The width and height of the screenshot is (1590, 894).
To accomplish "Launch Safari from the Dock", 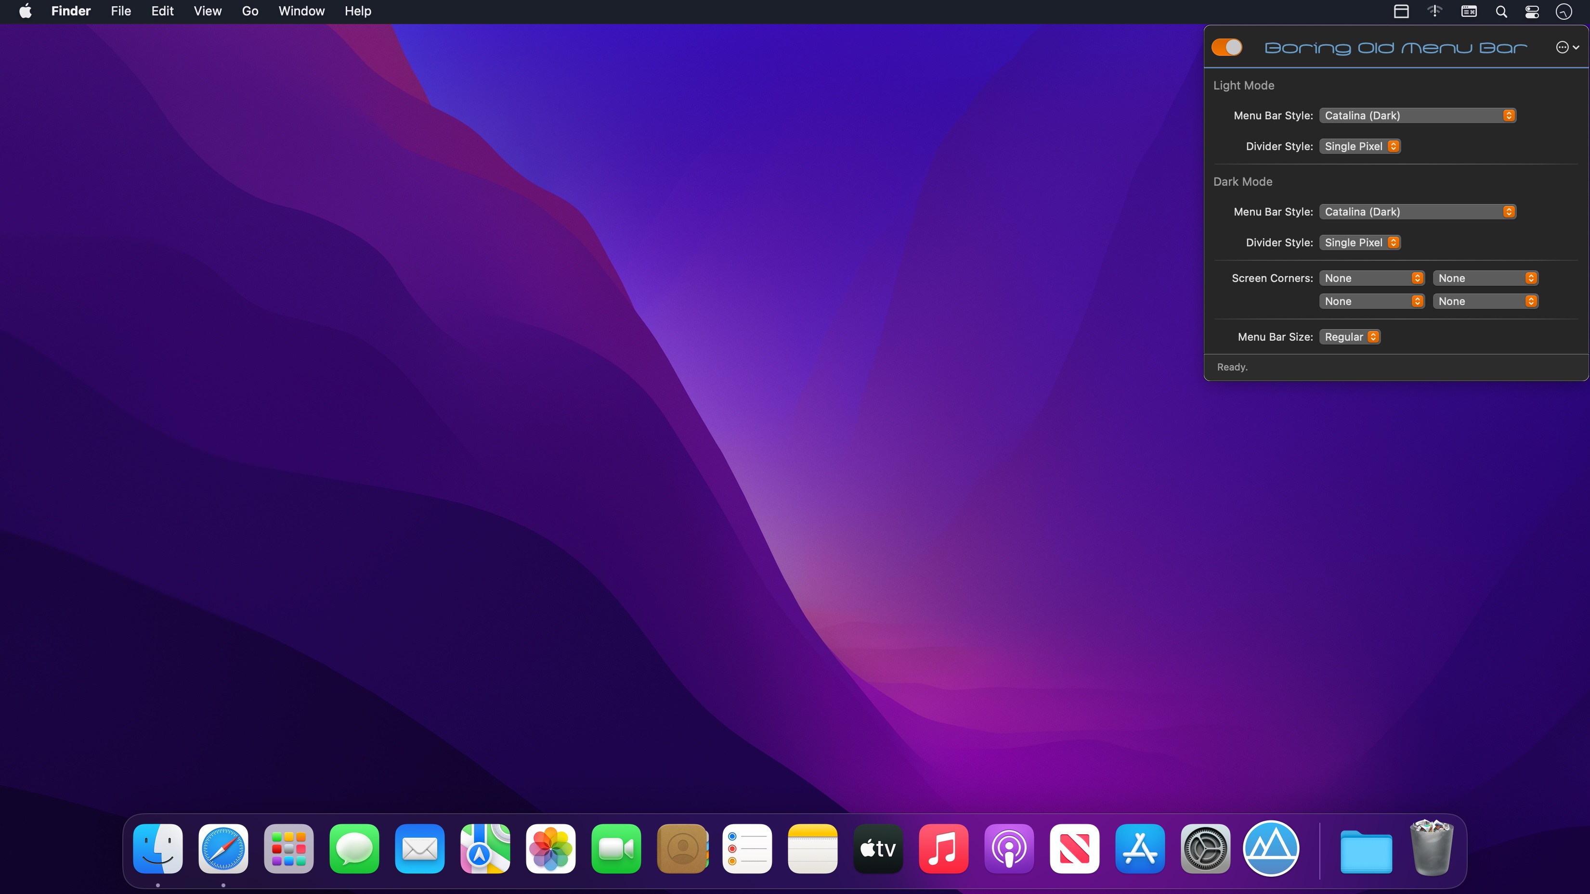I will (223, 848).
